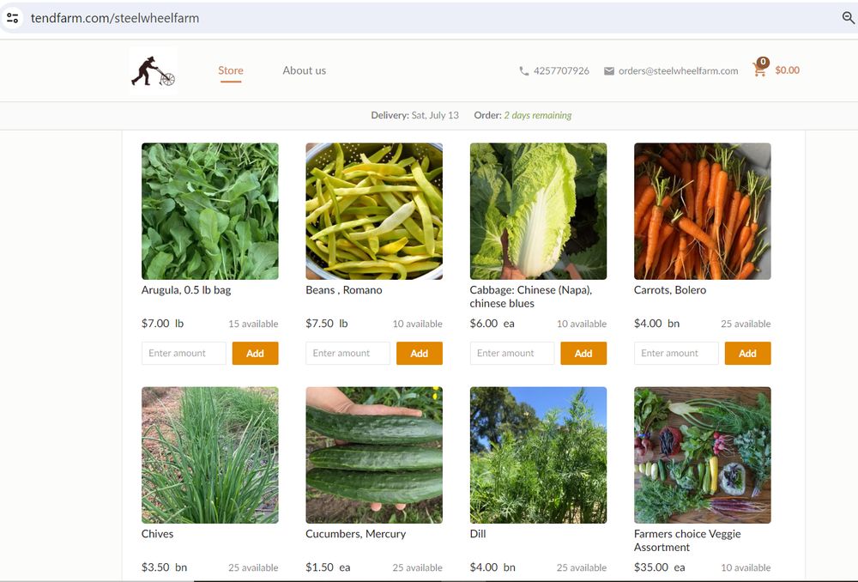This screenshot has width=858, height=582.
Task: Open the Arugula product photo
Action: [x=210, y=211]
